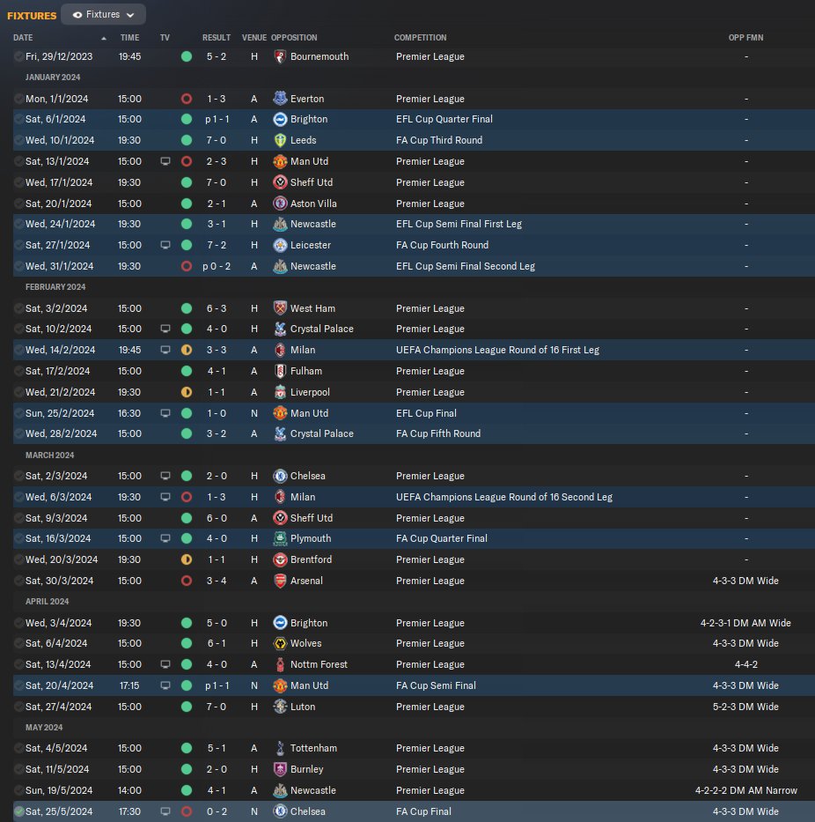Click the Everton club badge

(x=280, y=99)
